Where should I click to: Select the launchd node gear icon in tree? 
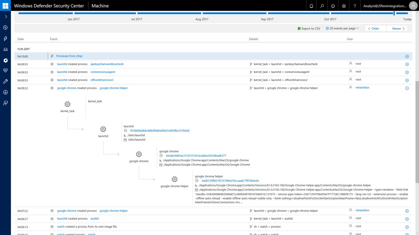click(103, 129)
